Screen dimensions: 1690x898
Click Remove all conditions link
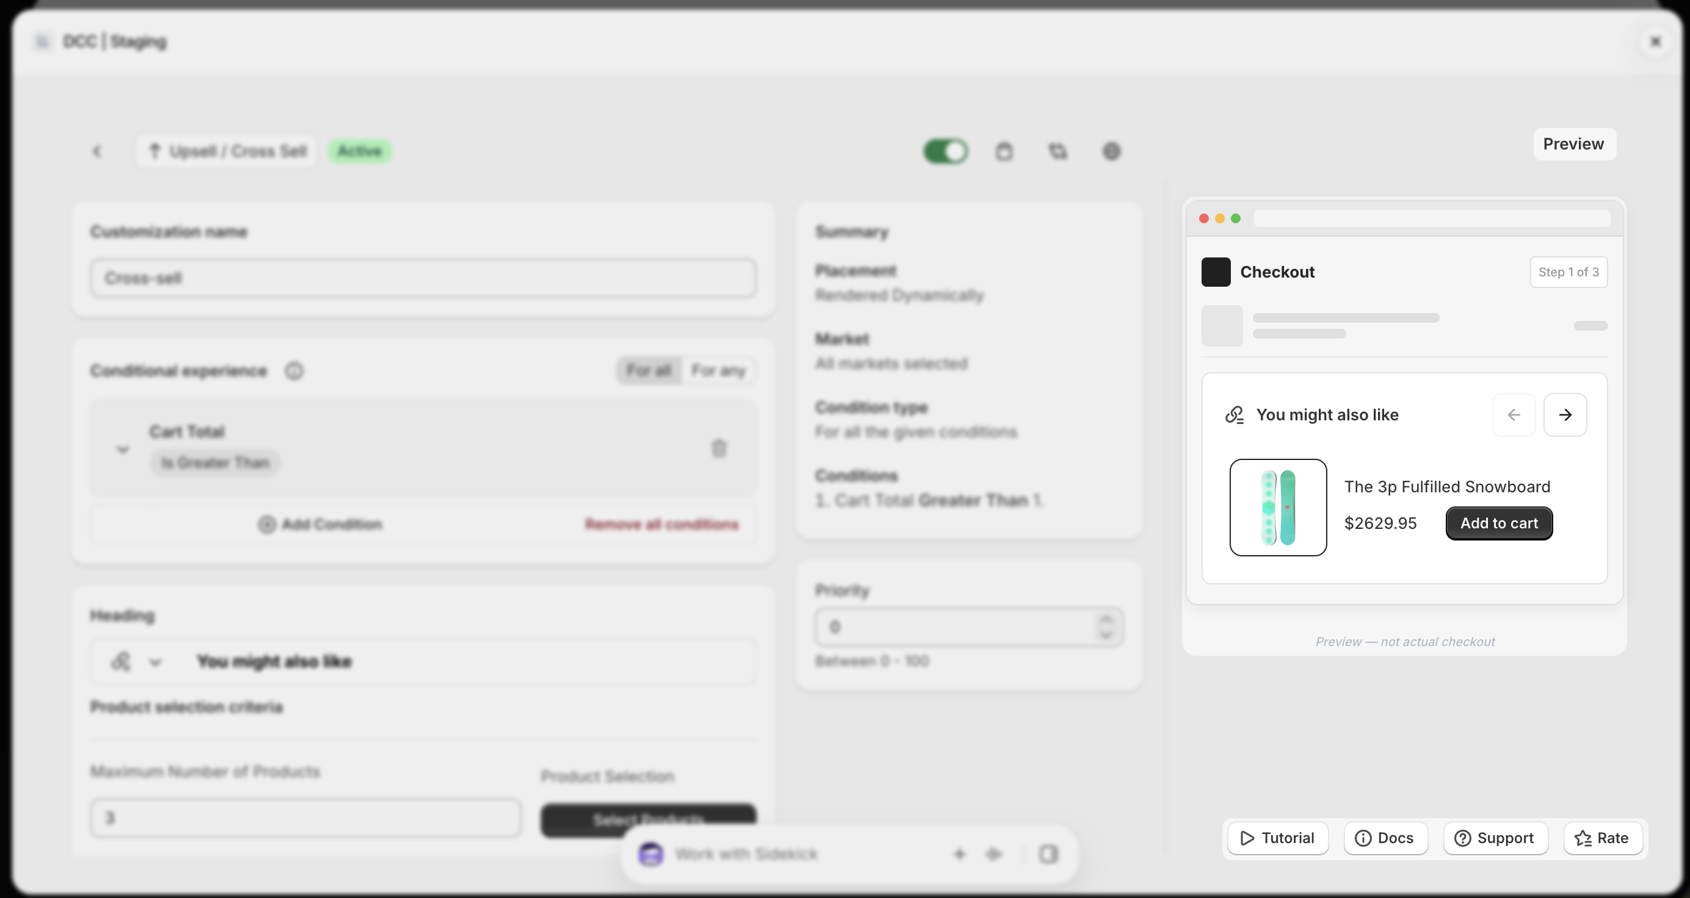662,525
